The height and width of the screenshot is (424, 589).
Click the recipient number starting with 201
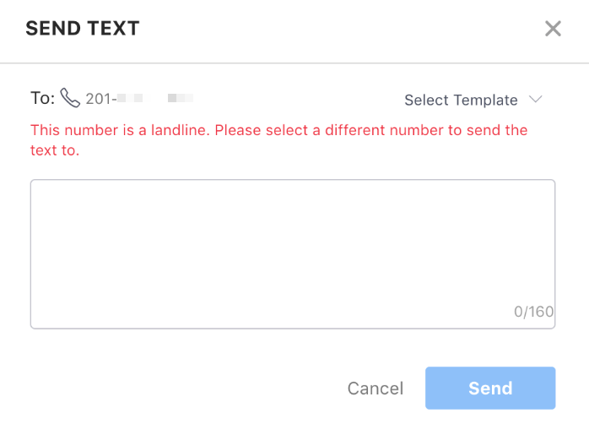tap(101, 100)
